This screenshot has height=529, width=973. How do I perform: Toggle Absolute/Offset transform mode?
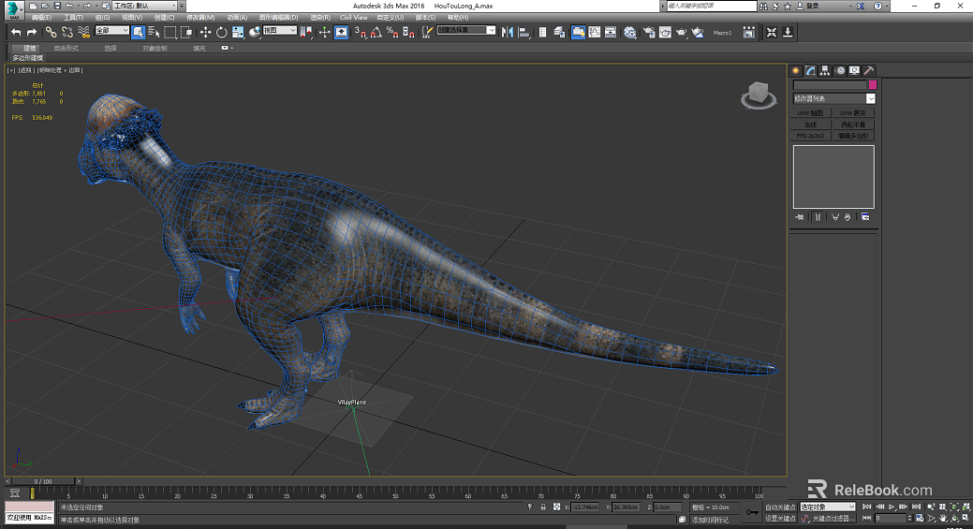pos(556,507)
